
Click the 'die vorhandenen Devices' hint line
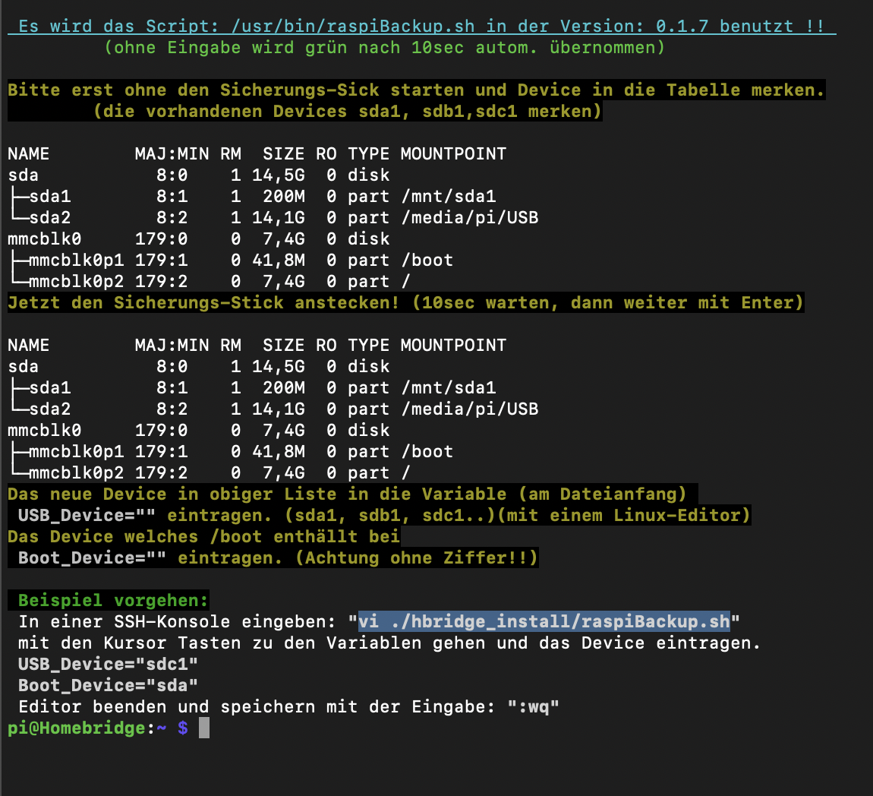[347, 111]
